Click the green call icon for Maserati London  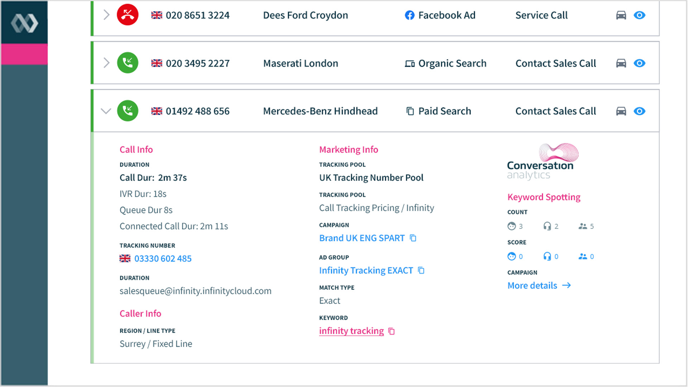pos(128,63)
